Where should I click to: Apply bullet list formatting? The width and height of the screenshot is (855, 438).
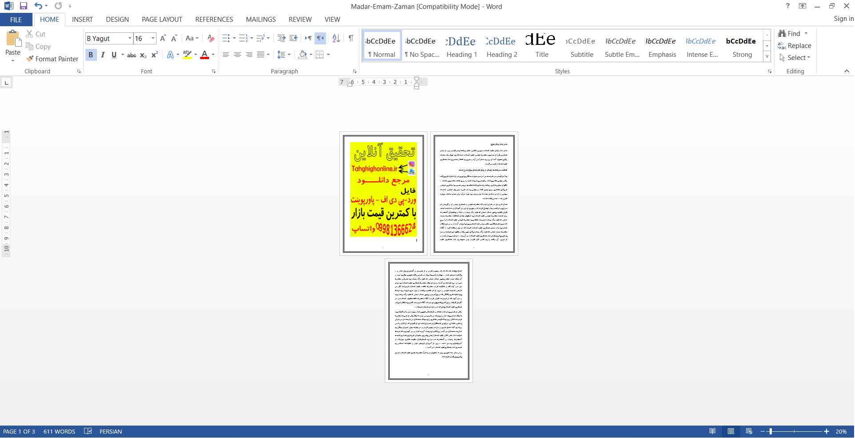click(x=226, y=39)
